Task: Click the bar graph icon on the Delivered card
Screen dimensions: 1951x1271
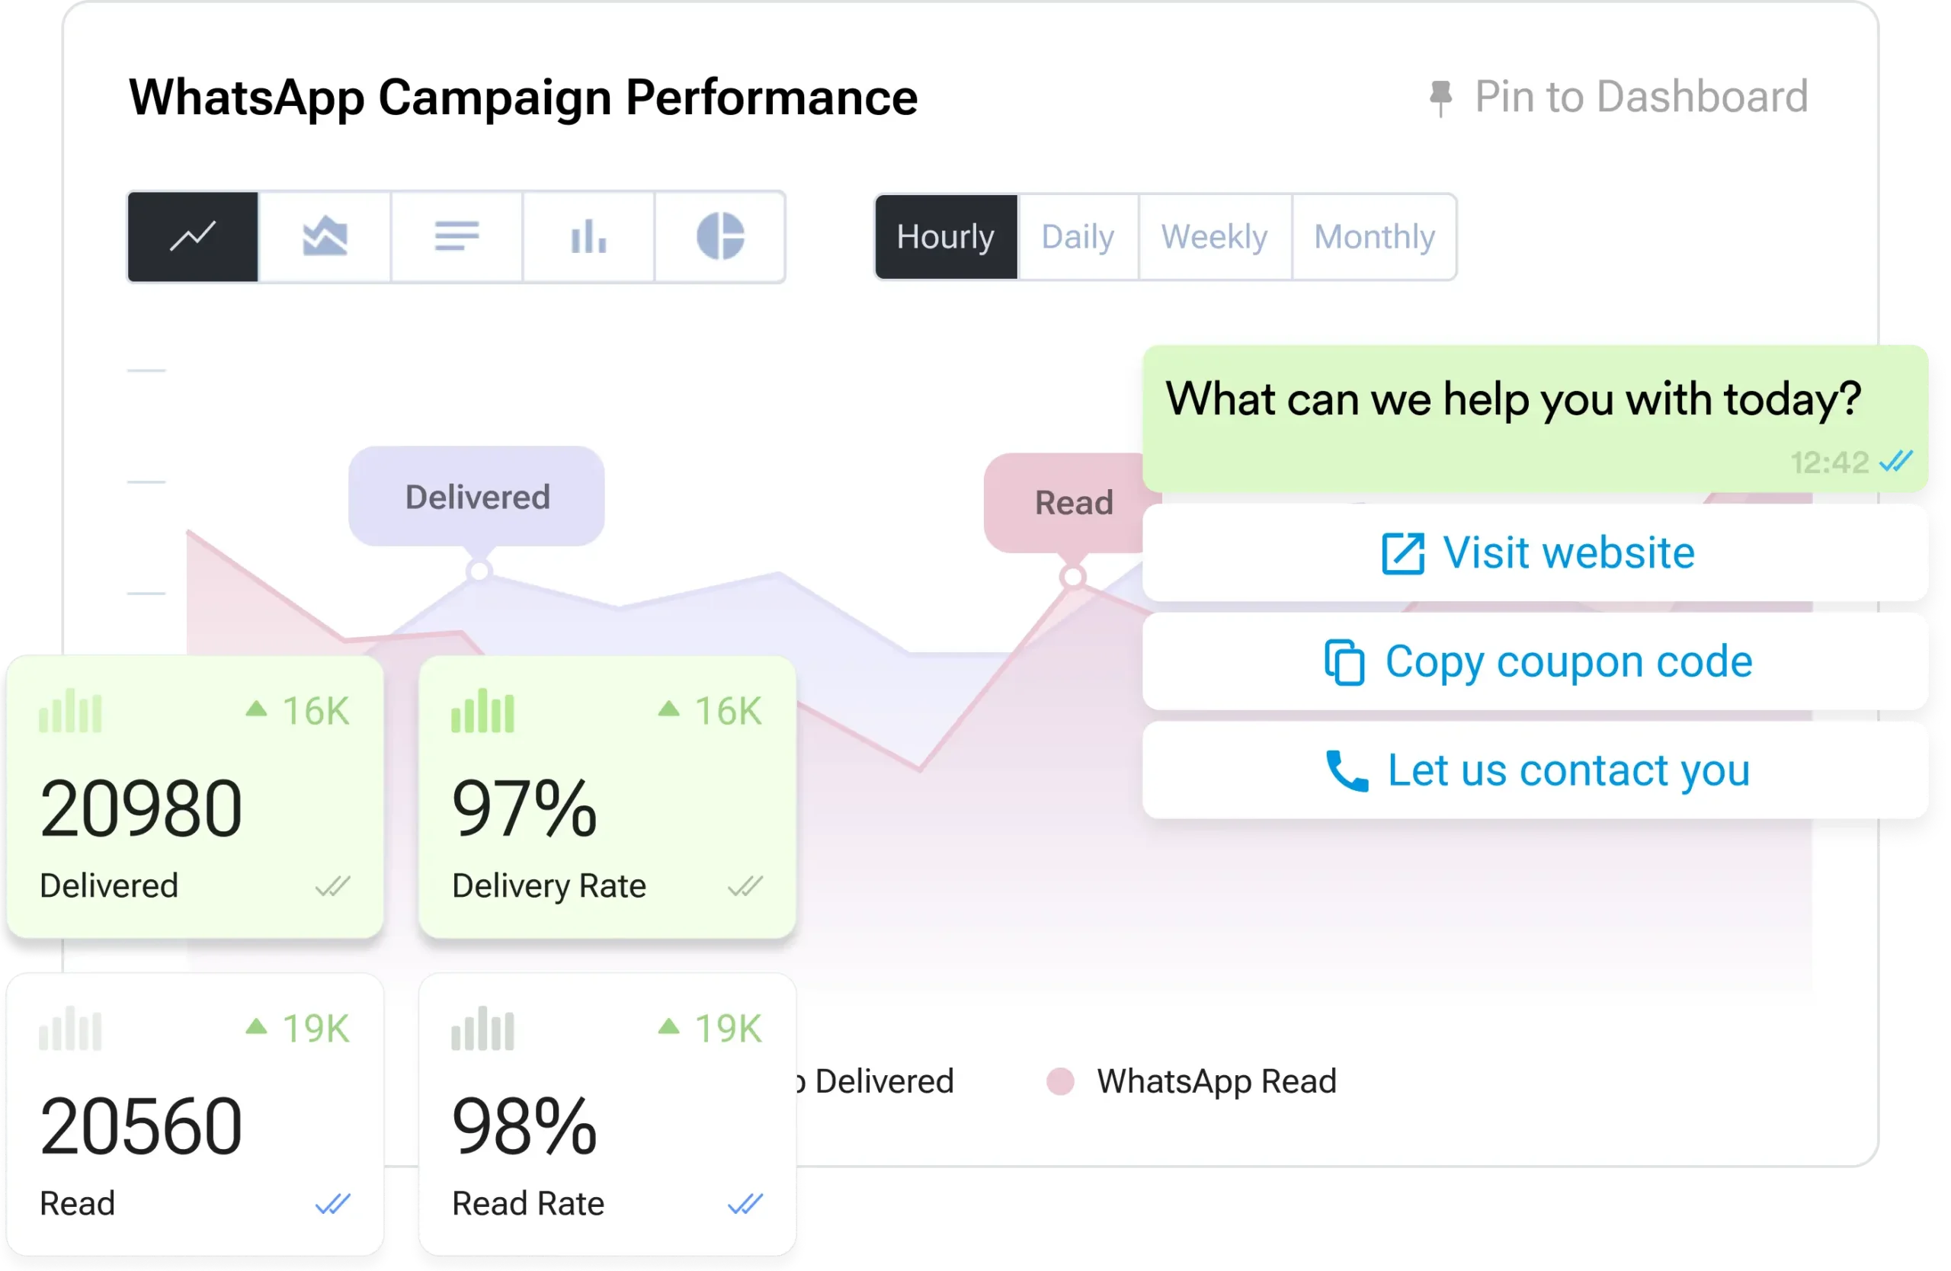Action: pos(71,711)
